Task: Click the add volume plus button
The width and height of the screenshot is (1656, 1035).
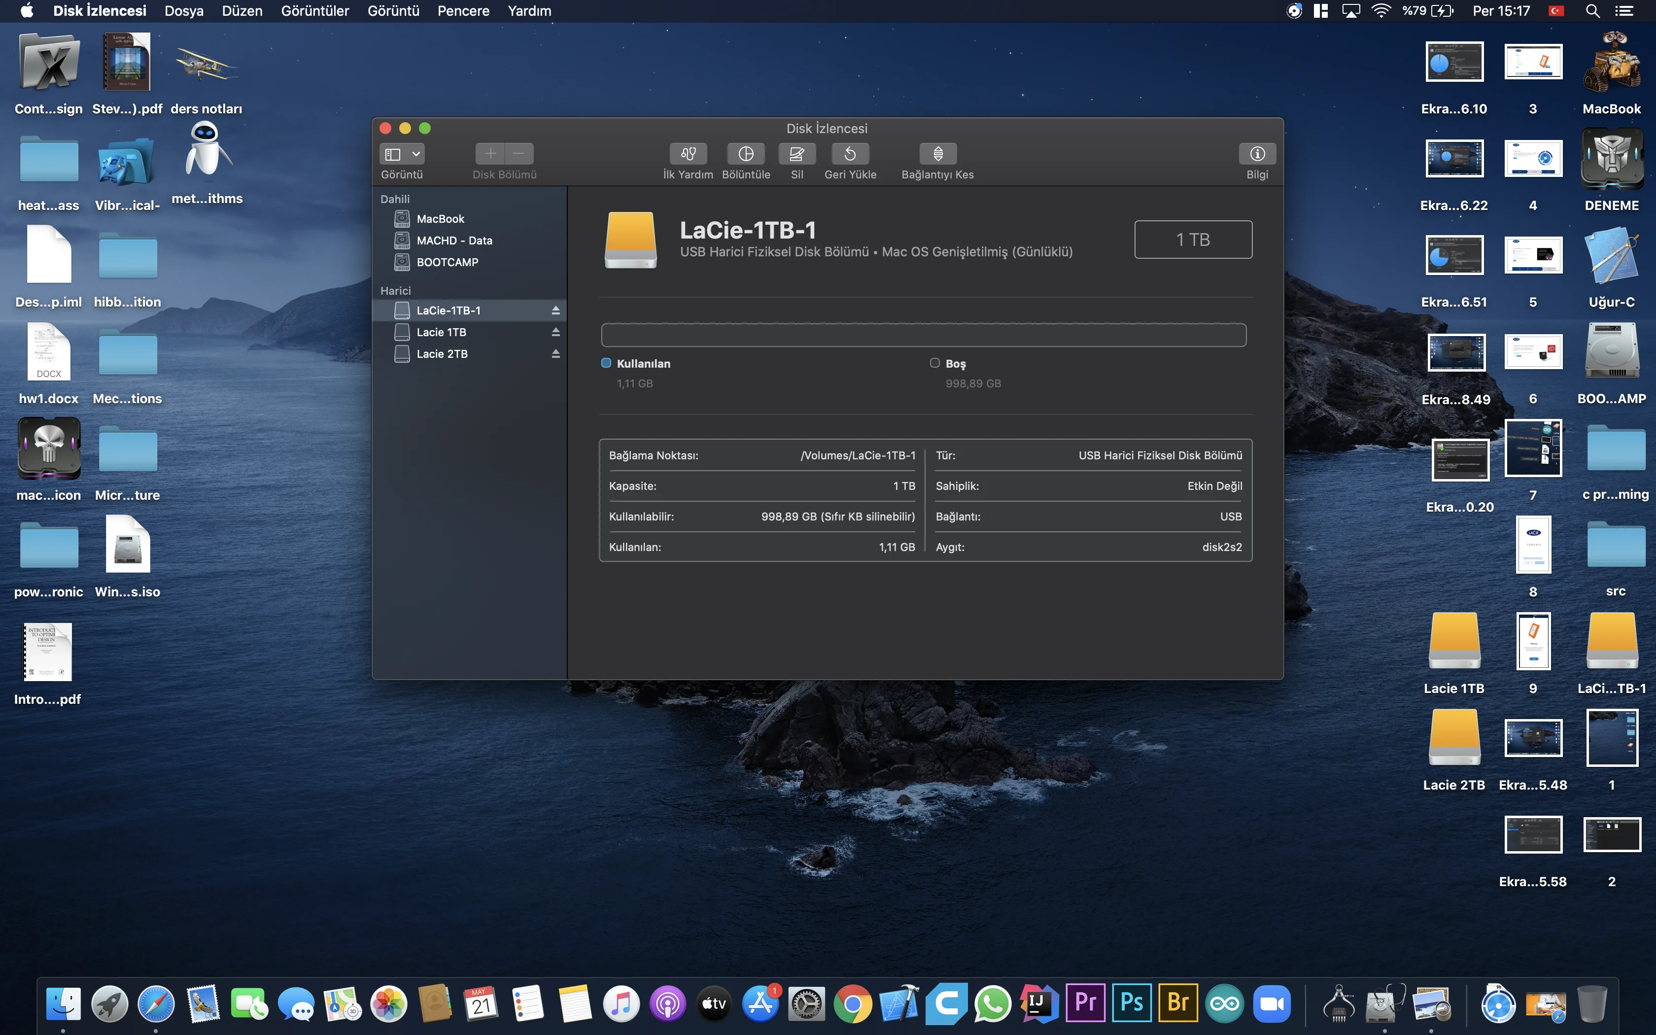Action: pos(490,154)
